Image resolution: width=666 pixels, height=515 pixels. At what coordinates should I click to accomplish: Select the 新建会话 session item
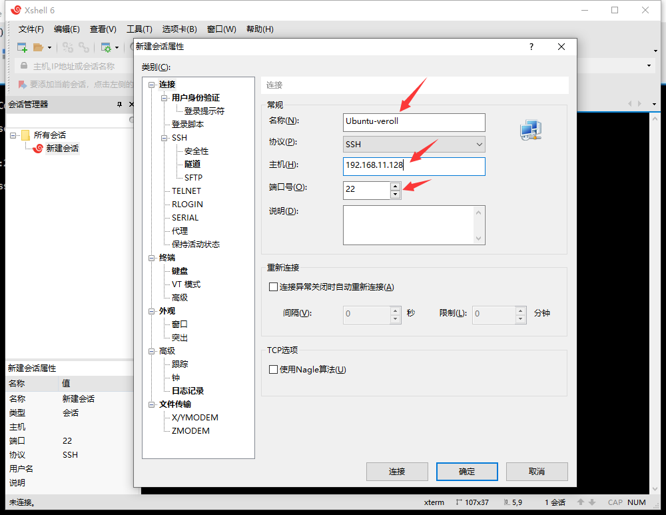[x=62, y=149]
